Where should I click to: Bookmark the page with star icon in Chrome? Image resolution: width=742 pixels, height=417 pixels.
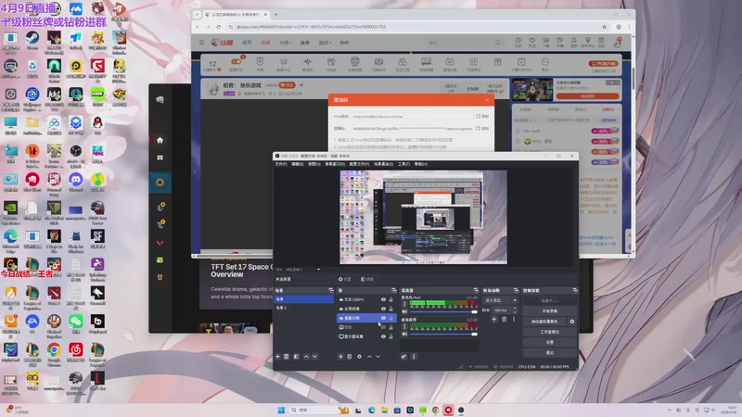coord(605,27)
